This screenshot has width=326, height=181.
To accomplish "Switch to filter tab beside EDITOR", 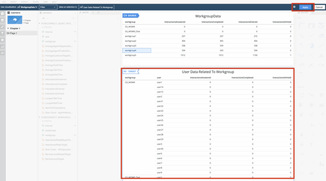I will pyautogui.click(x=93, y=13).
